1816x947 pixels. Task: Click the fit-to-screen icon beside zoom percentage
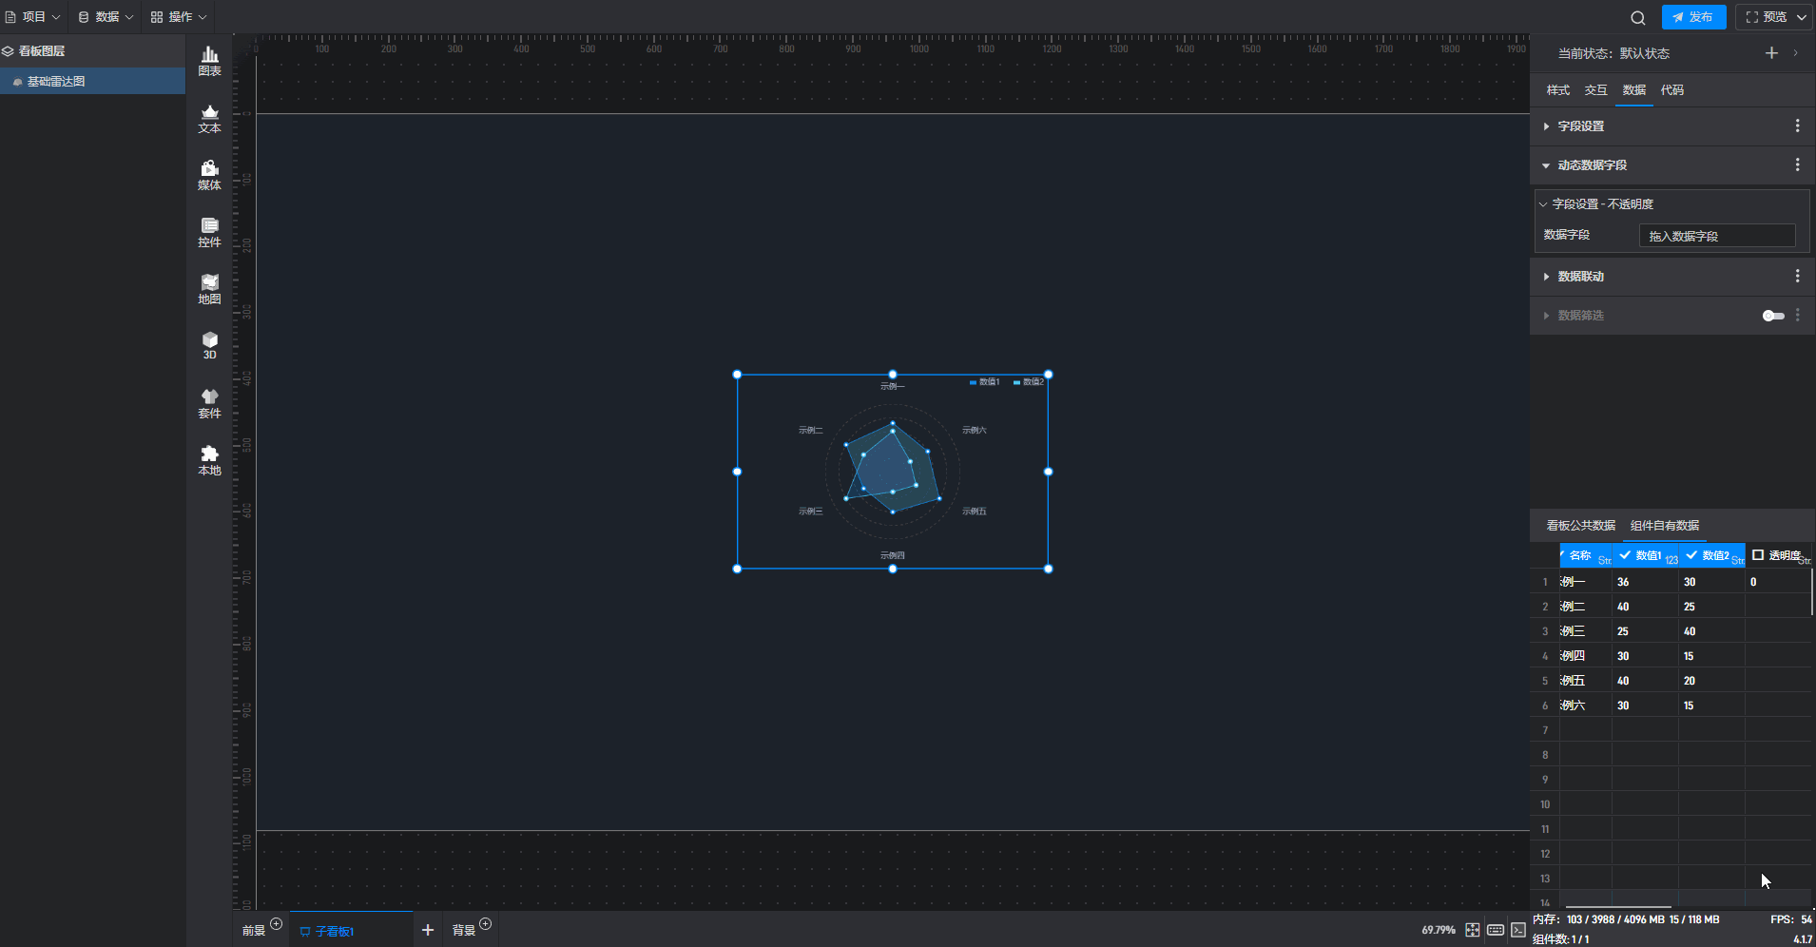(1472, 930)
